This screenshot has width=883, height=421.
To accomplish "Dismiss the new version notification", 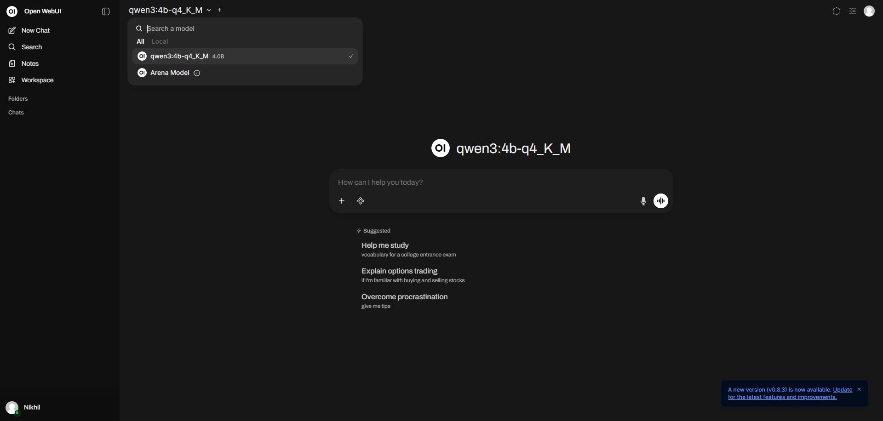I will coord(859,389).
